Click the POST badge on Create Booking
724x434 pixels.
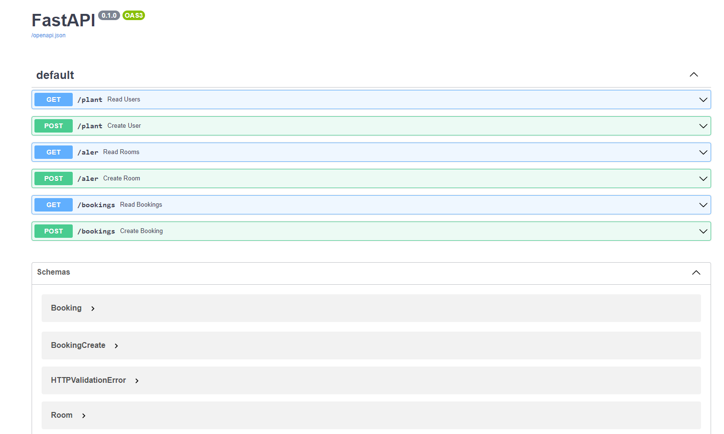[53, 231]
